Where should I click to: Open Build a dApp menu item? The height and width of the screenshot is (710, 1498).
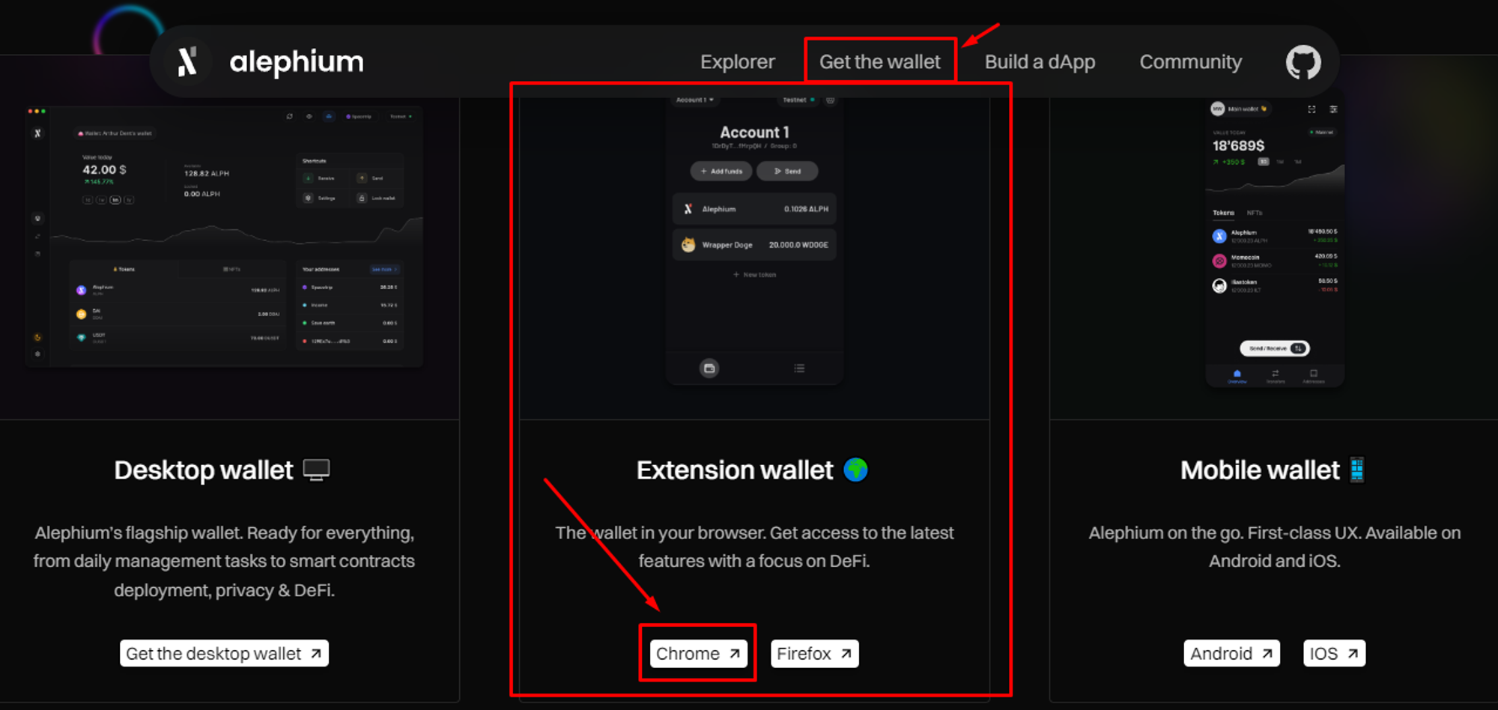1040,62
